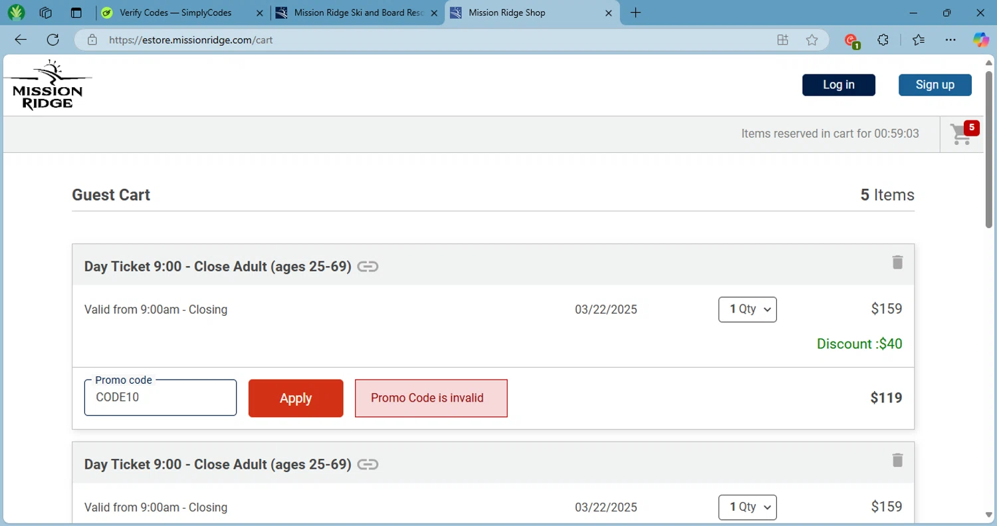Click first ticket's $159 price
This screenshot has width=997, height=526.
887,309
